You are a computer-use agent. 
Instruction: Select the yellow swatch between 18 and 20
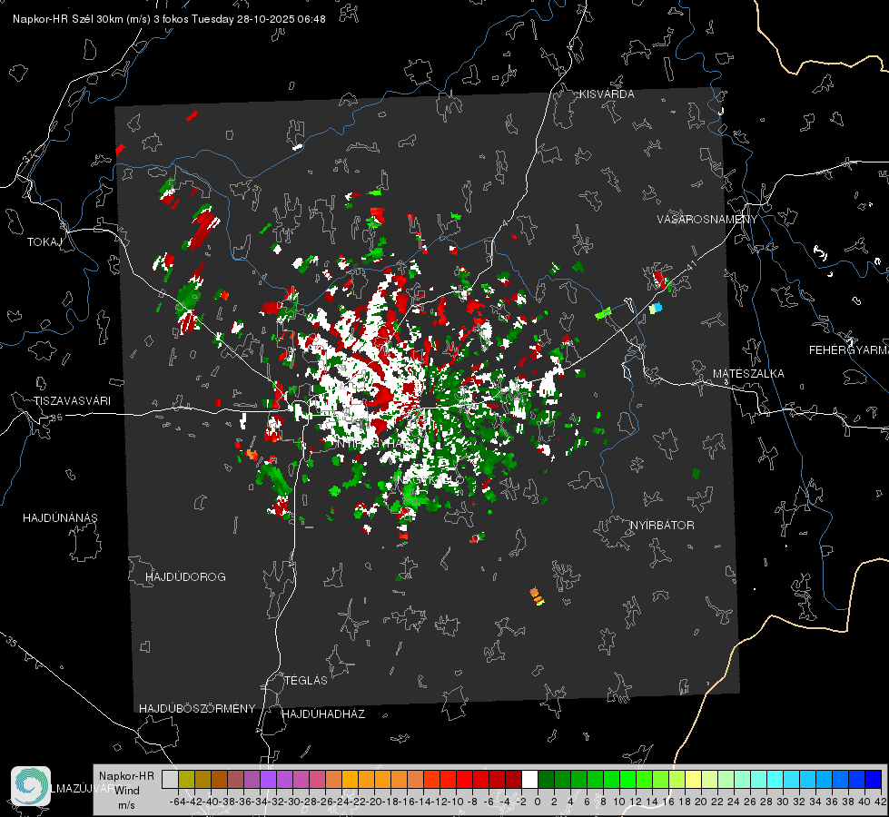694,779
